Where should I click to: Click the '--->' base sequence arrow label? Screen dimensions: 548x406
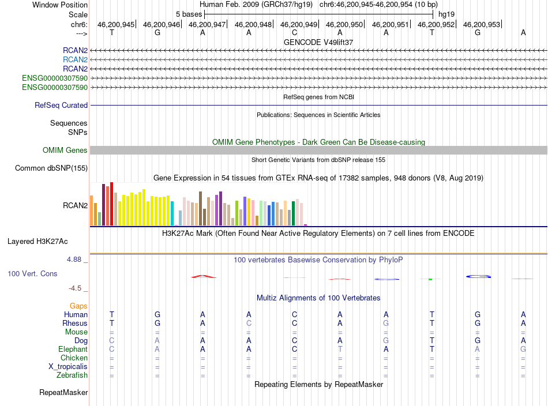click(x=81, y=33)
